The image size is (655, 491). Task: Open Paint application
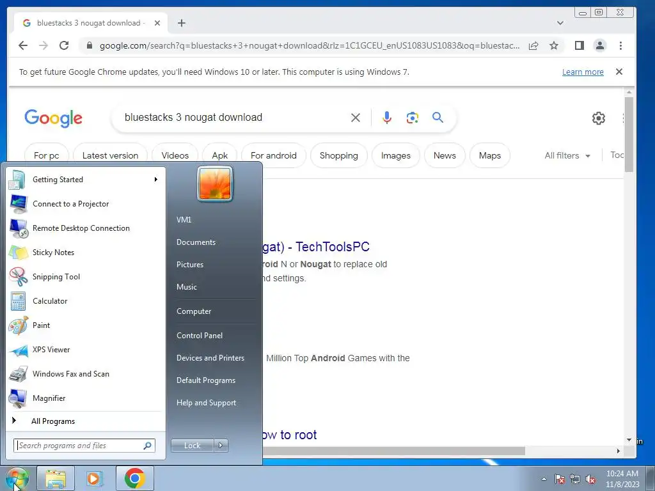coord(85,325)
